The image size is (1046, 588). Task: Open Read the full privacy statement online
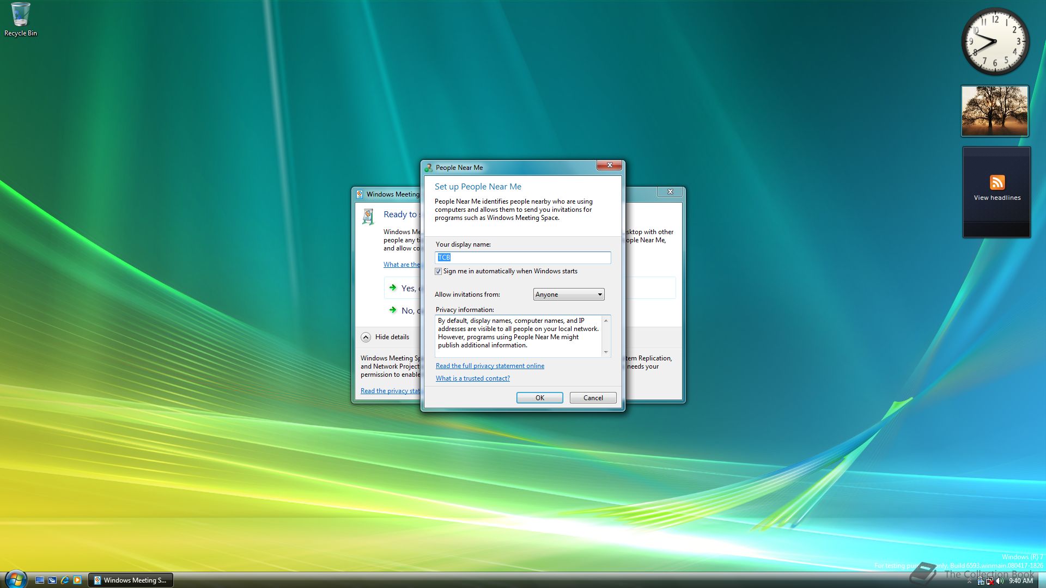click(490, 366)
